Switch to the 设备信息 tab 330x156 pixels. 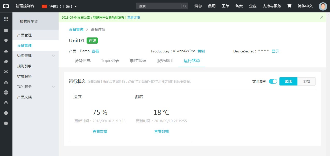coord(82,61)
